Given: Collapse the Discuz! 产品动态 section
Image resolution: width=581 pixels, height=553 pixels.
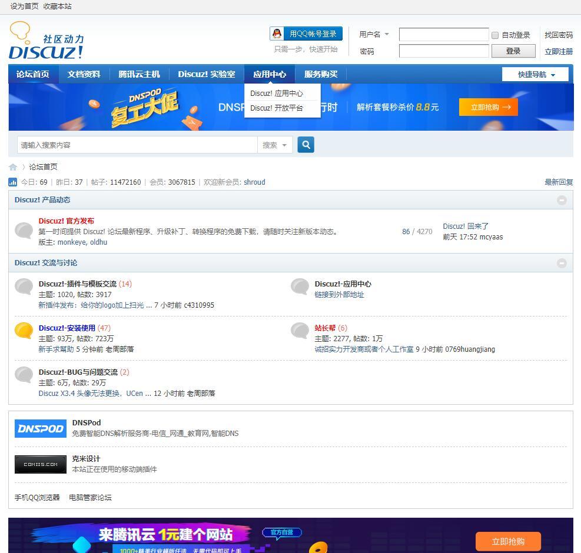Looking at the screenshot, I should click(x=562, y=200).
